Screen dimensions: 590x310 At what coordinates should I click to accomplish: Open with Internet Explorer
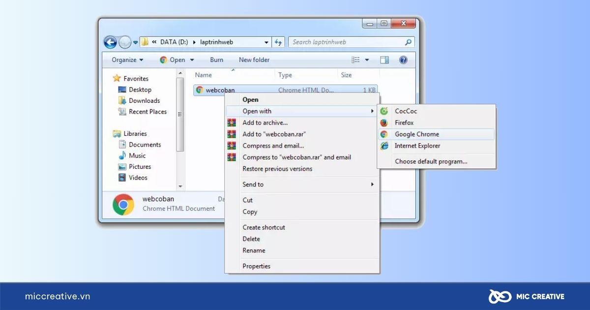437,146
